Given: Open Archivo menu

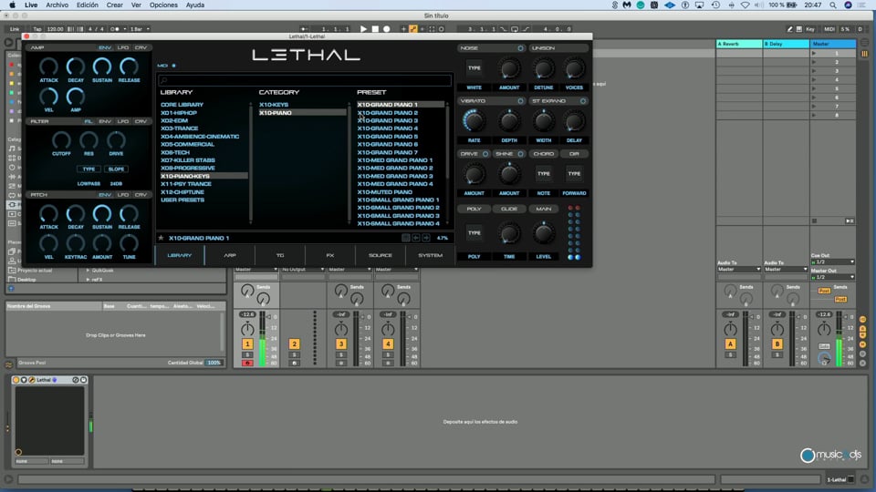Looking at the screenshot, I should 57,5.
